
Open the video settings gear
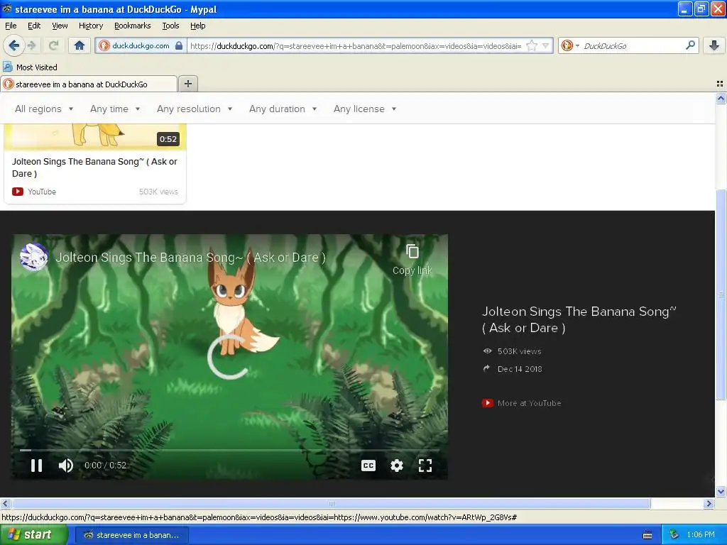tap(397, 466)
